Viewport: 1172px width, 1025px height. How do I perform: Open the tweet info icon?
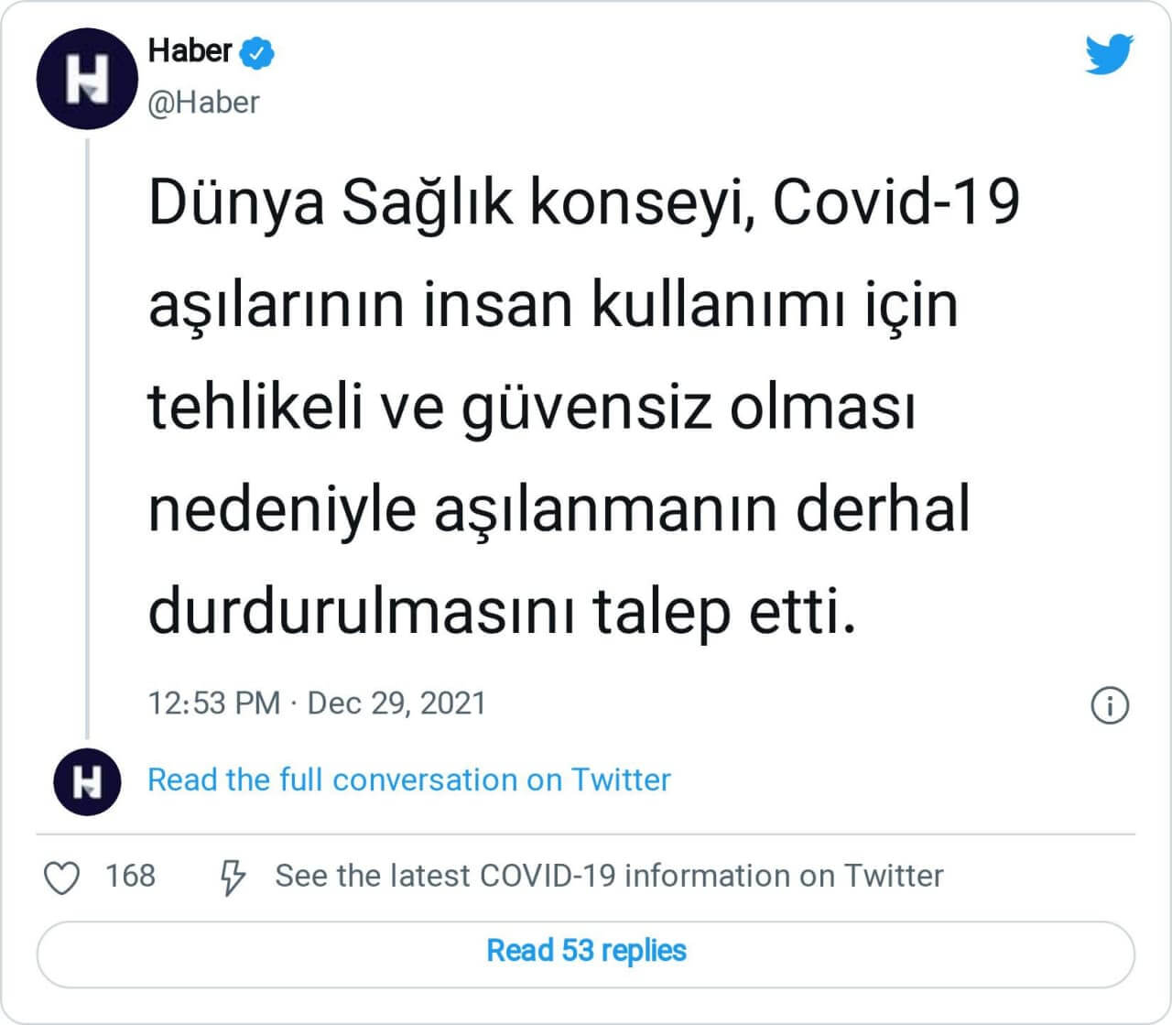click(1110, 705)
